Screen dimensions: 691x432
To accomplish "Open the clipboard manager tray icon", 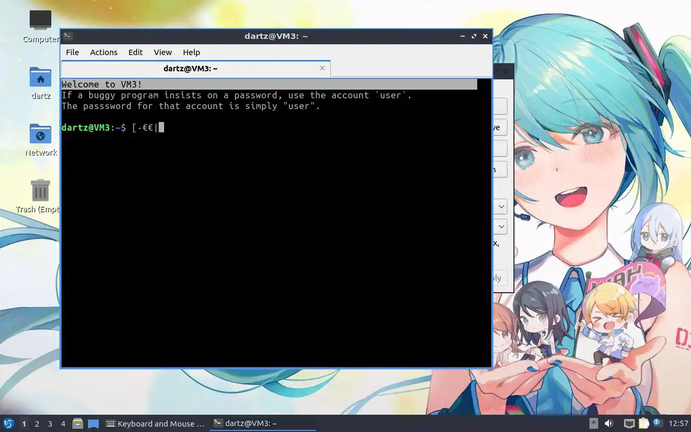I will [x=643, y=423].
